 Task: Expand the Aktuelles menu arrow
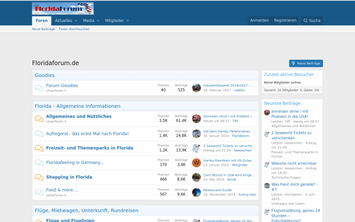point(76,21)
